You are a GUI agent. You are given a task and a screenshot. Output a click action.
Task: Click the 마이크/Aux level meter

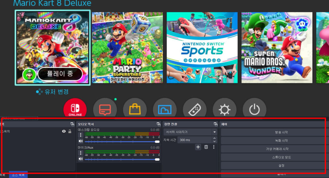(x=122, y=152)
